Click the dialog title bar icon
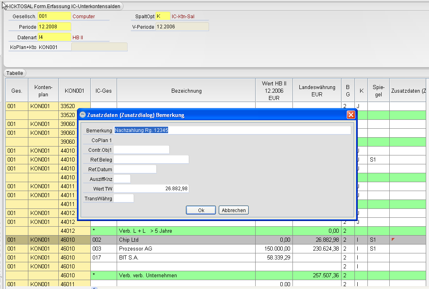 [x=82, y=115]
